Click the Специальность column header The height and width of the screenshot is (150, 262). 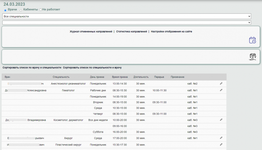[61, 77]
